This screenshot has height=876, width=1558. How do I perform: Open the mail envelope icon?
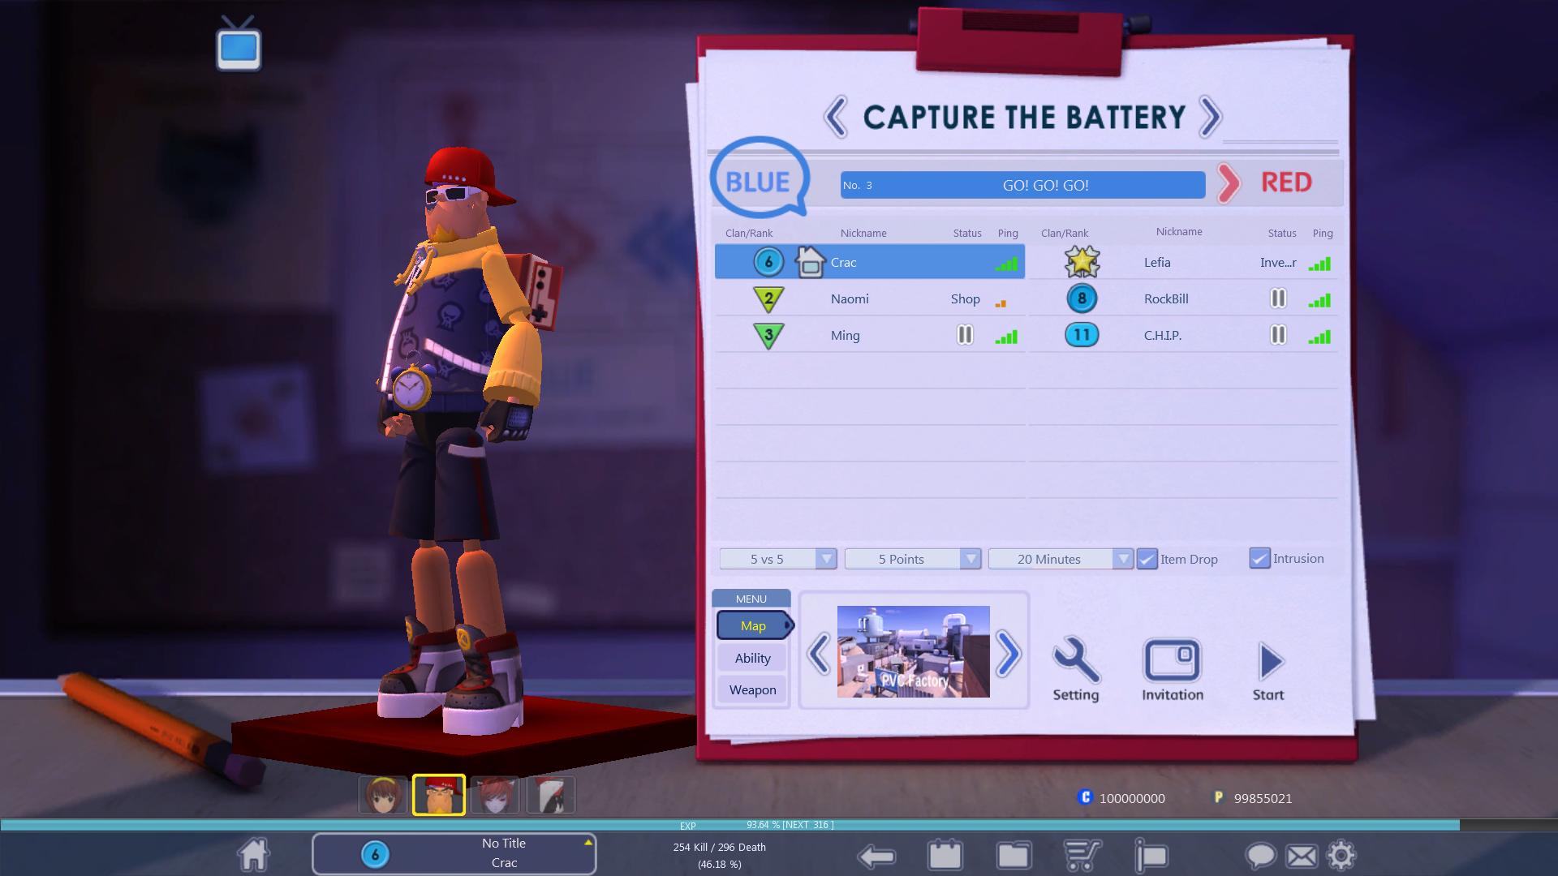point(1302,855)
